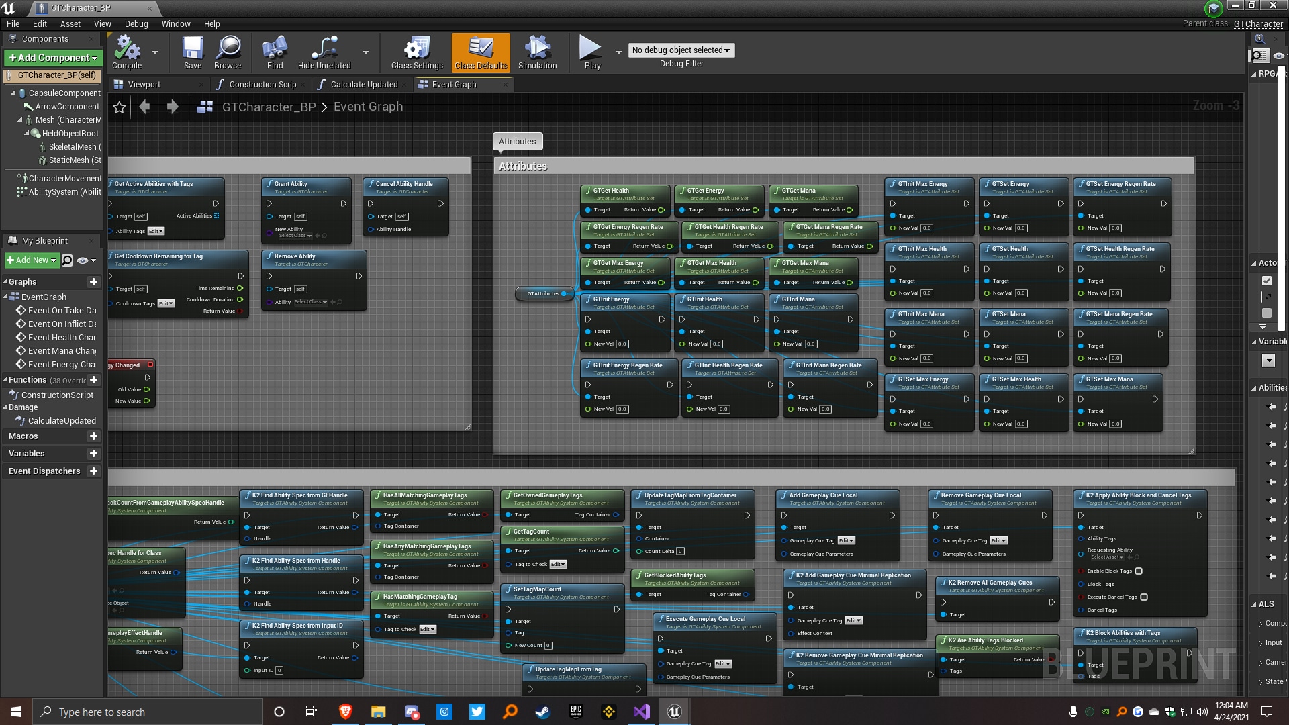1289x725 pixels.
Task: Open the Find tool
Action: (x=275, y=52)
